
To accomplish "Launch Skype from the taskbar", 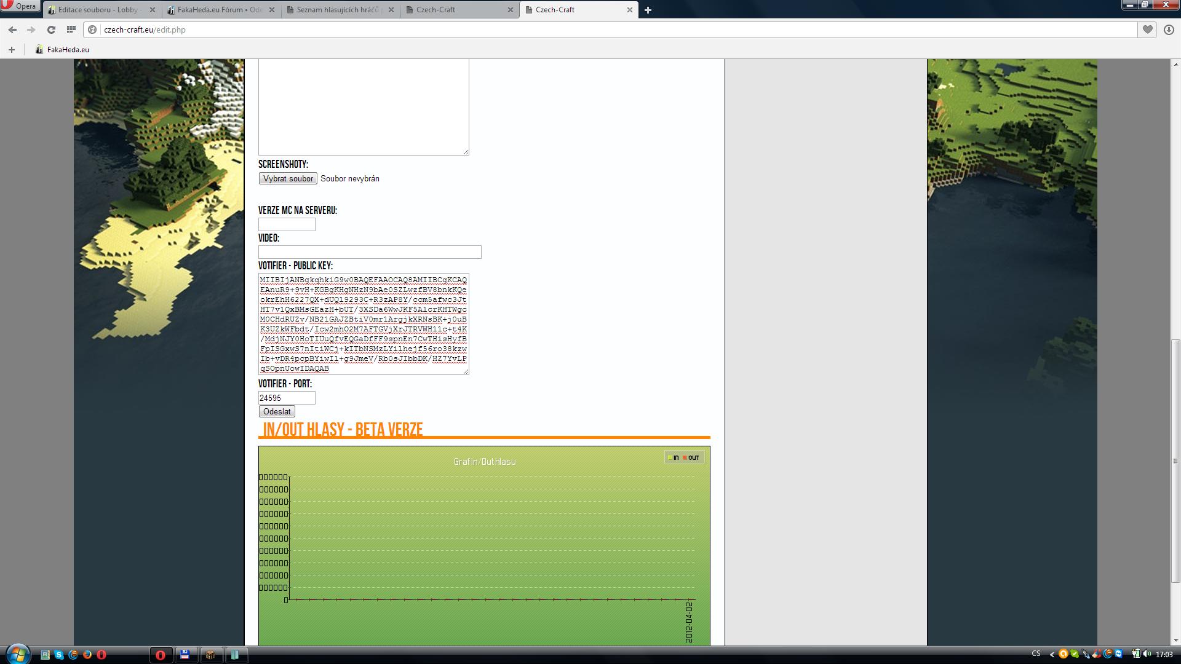I will click(x=59, y=655).
